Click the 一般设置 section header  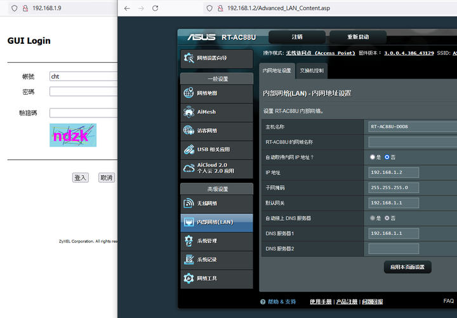point(217,79)
